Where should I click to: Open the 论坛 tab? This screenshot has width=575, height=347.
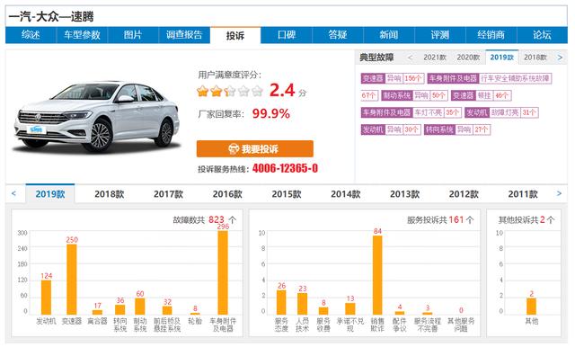pos(542,35)
